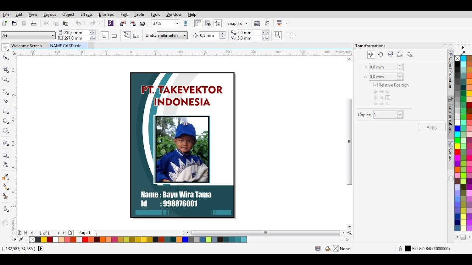The height and width of the screenshot is (265, 472).
Task: Toggle Show guidelines button
Action: (218, 23)
